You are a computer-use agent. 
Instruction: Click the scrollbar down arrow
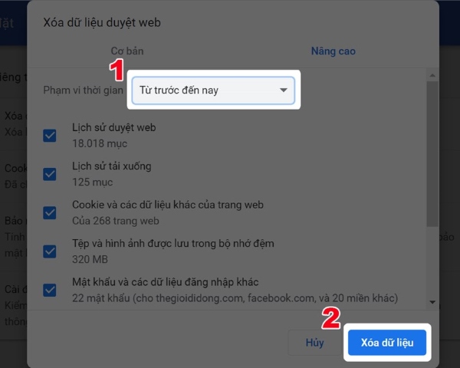(432, 301)
